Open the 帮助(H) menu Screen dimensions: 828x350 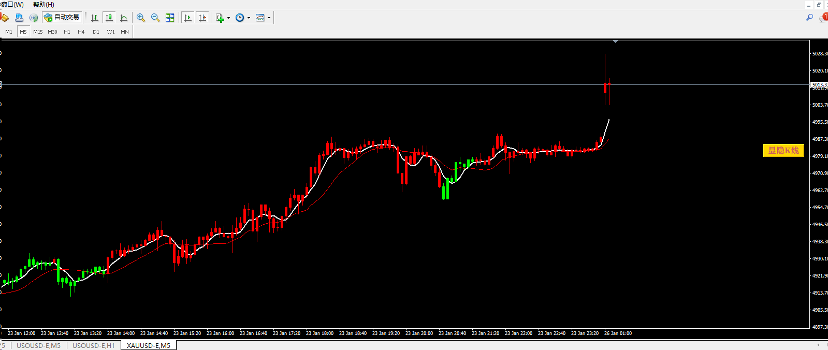pos(43,4)
